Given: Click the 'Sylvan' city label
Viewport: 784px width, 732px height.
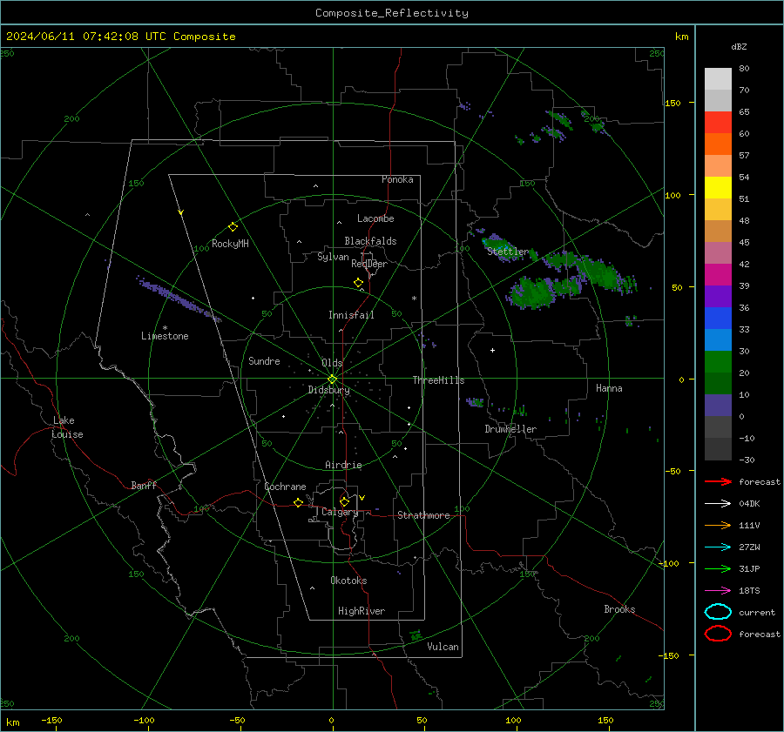Looking at the screenshot, I should 333,258.
